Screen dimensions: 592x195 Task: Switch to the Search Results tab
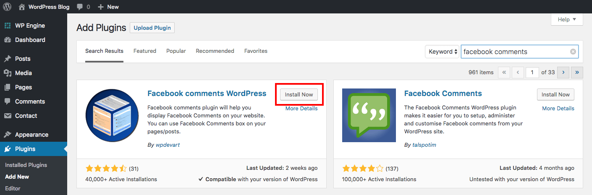tap(104, 51)
